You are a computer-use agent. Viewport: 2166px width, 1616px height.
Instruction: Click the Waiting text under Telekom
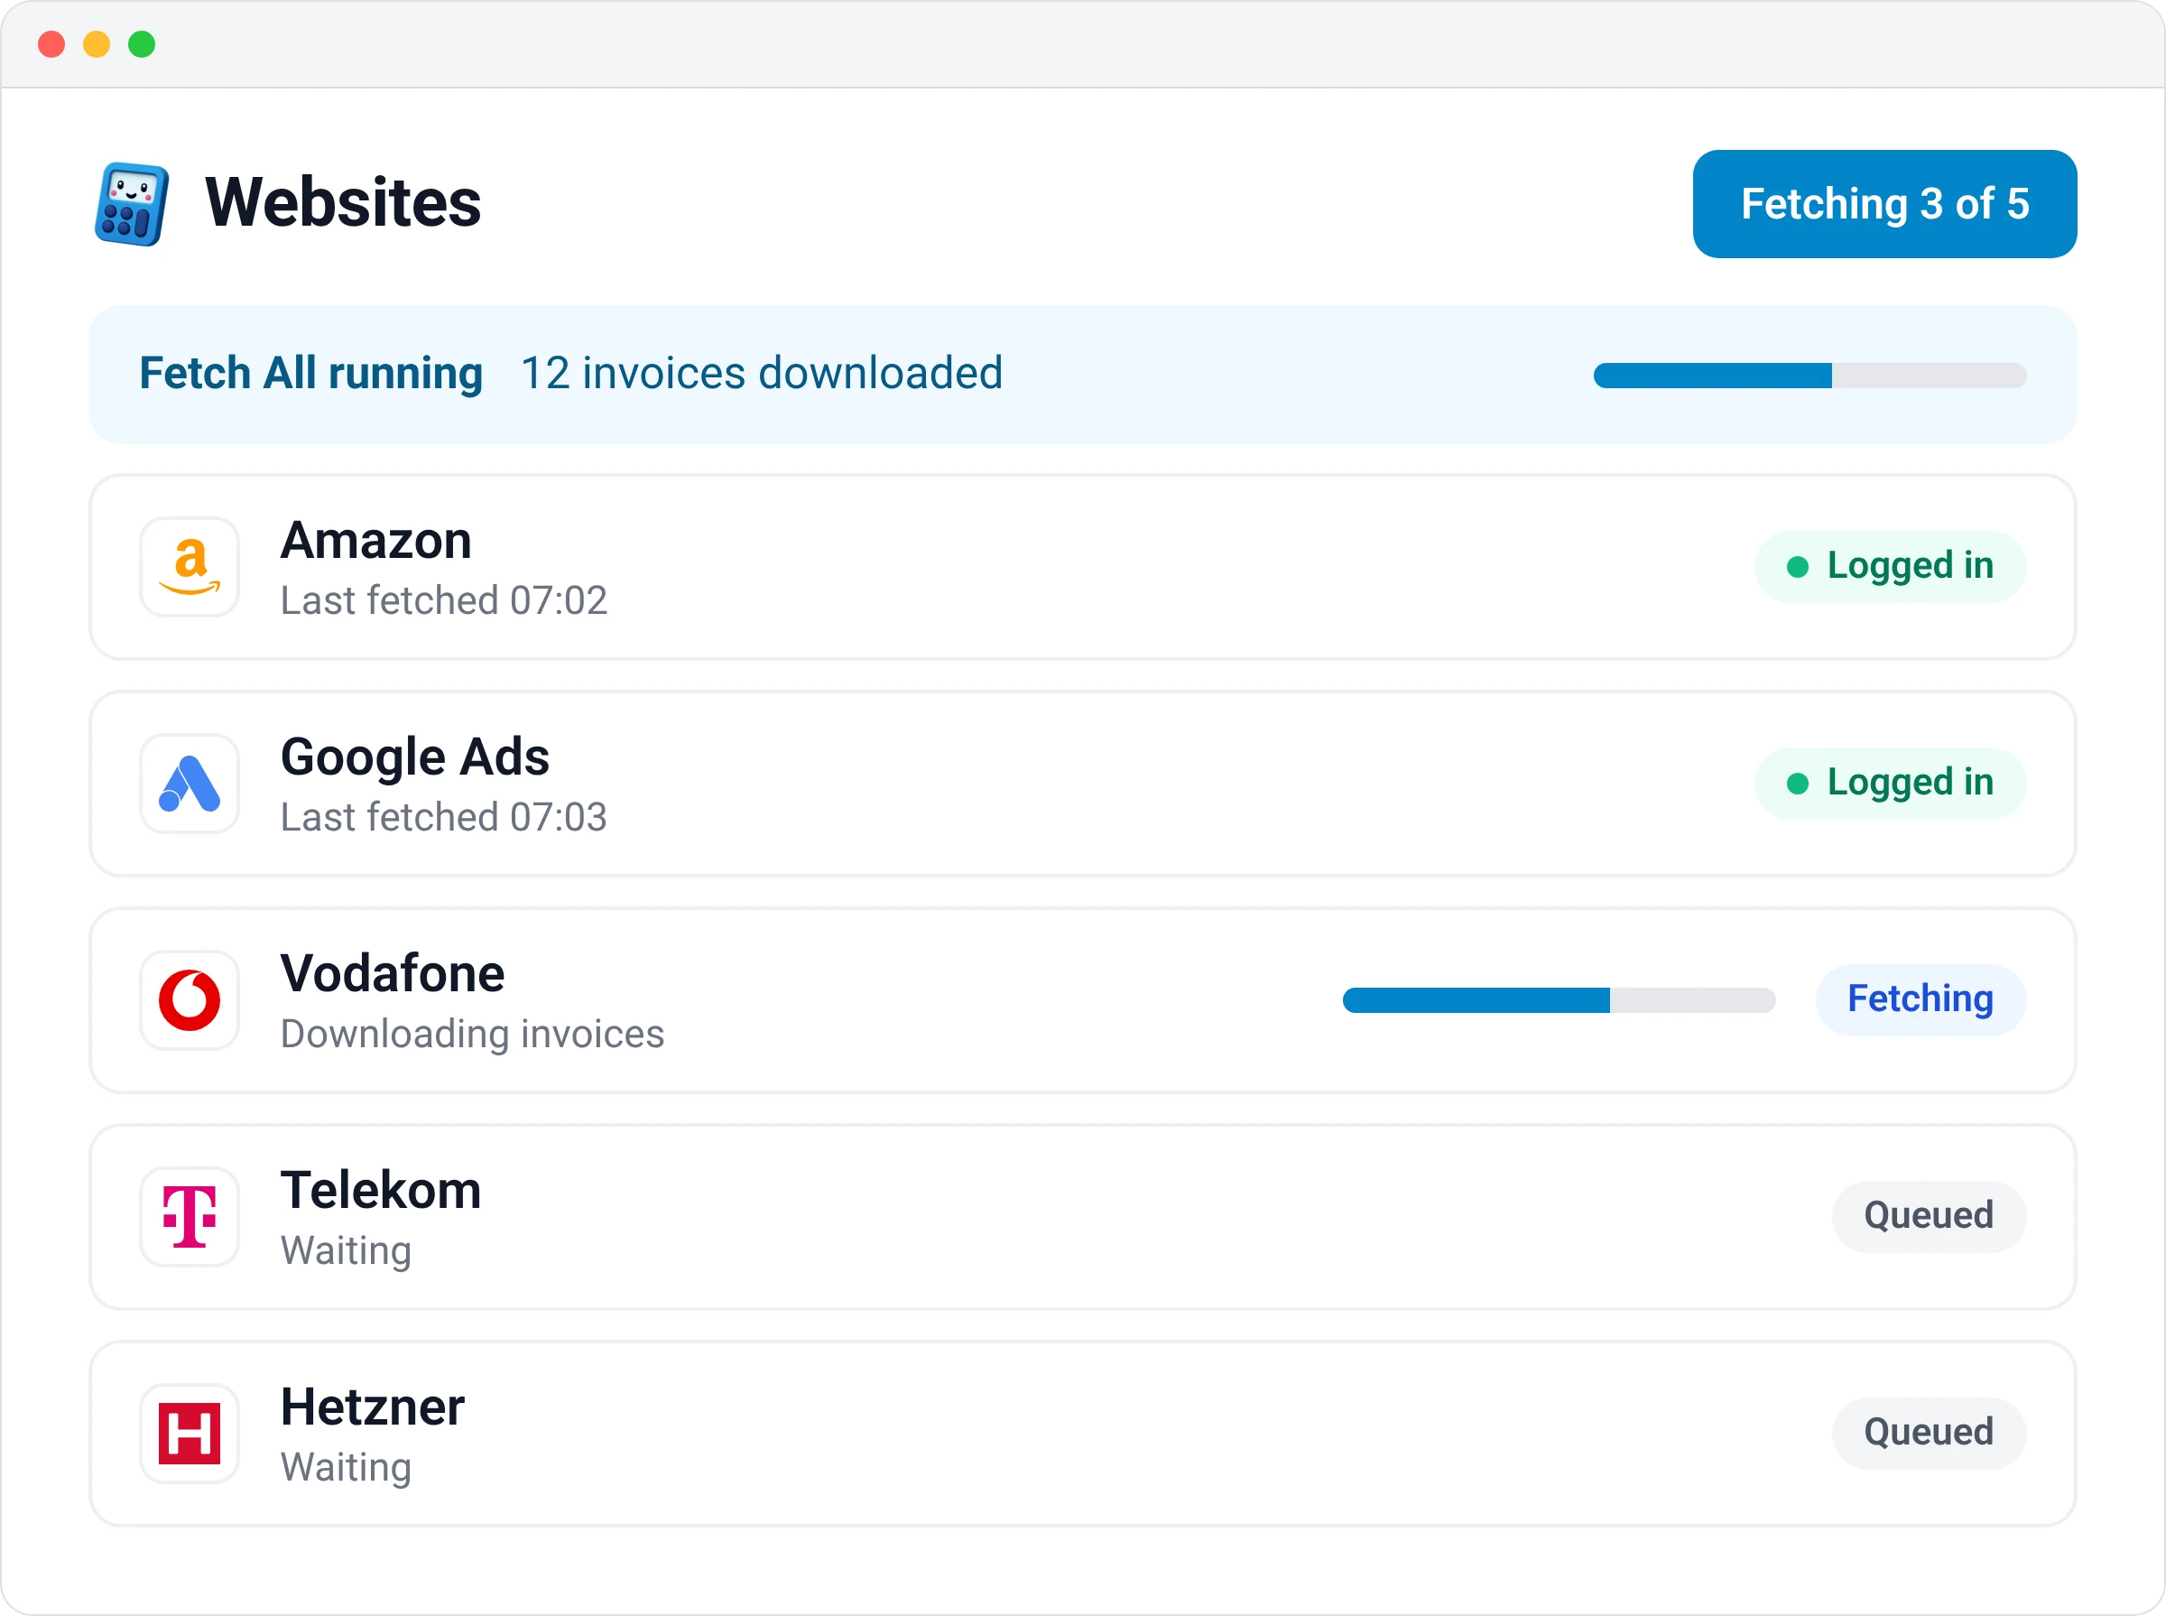[347, 1252]
